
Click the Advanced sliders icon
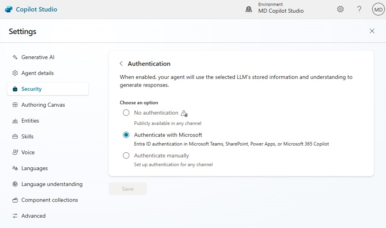(15, 216)
